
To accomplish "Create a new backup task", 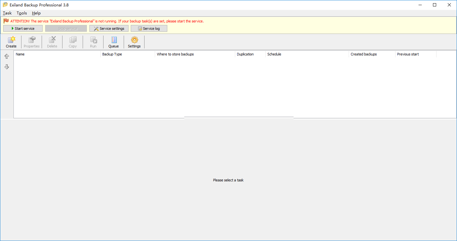I will click(11, 42).
